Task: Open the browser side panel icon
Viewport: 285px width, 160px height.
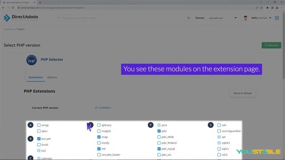Action: coord(272,8)
